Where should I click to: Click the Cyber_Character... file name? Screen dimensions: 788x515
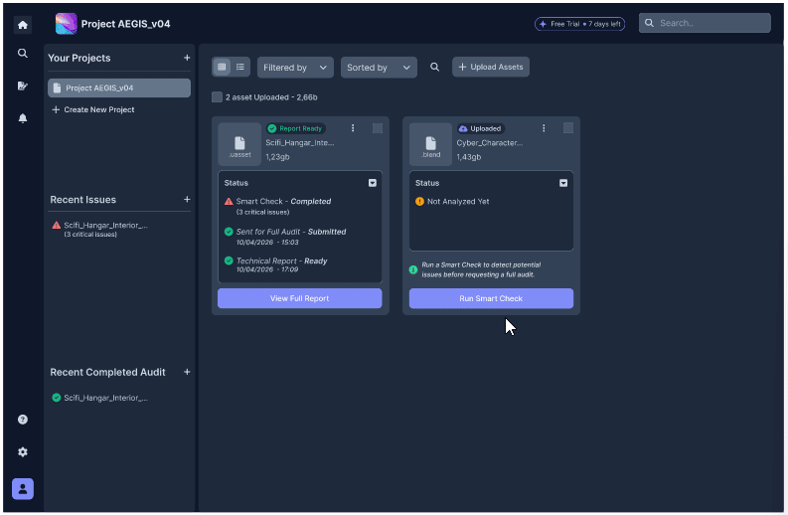(490, 143)
